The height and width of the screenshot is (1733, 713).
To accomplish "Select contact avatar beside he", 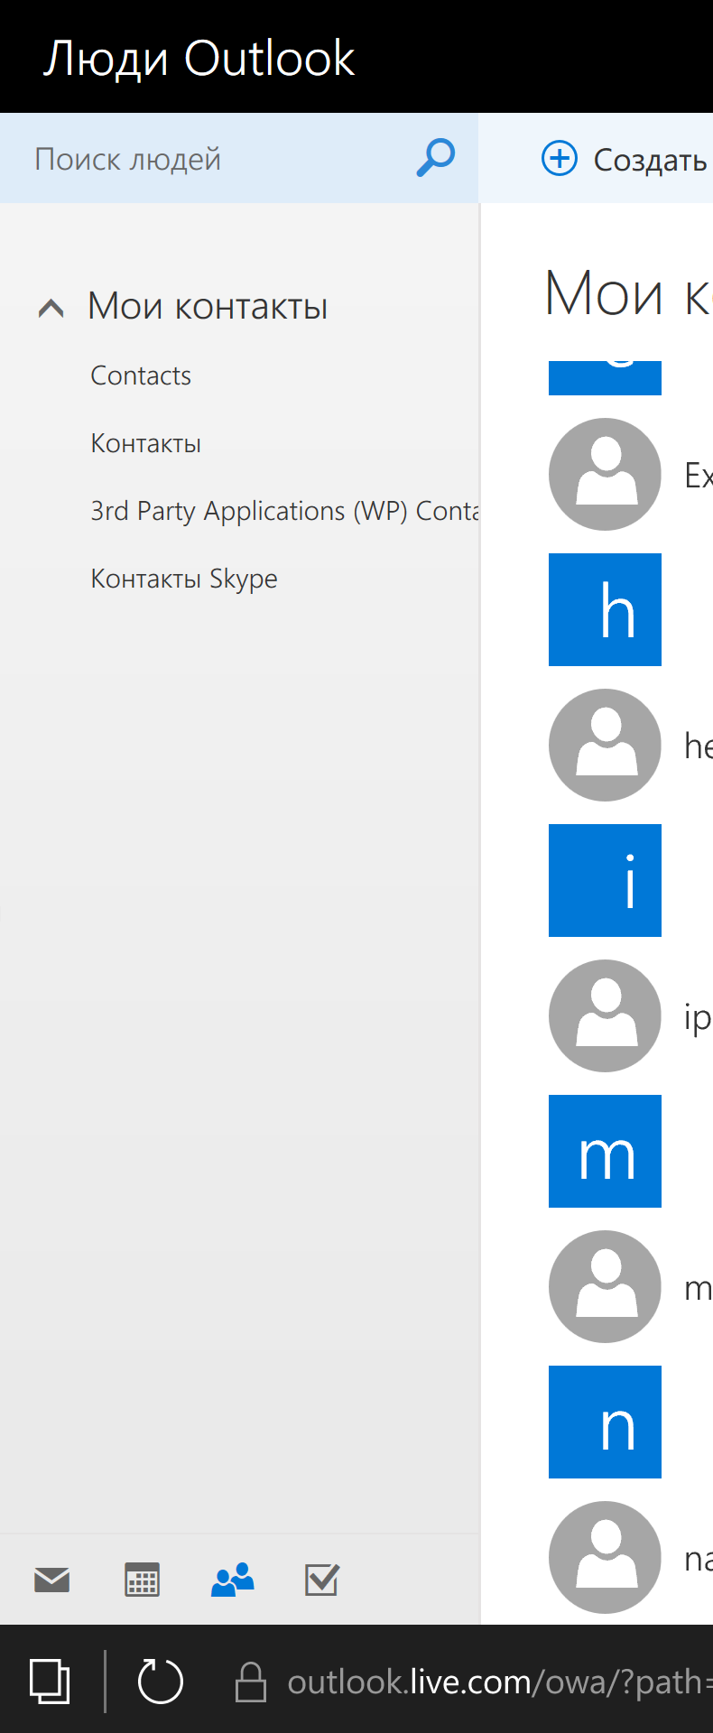I will click(x=605, y=745).
